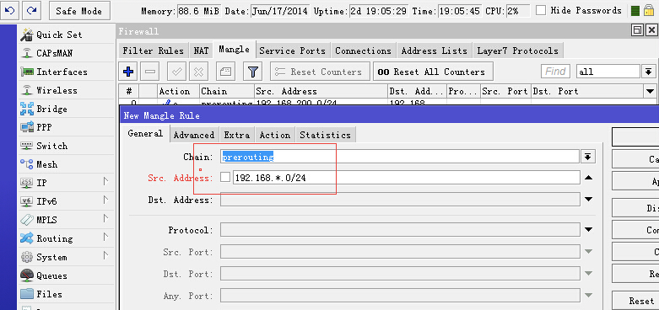The width and height of the screenshot is (659, 310).
Task: Click the comment note icon
Action: [225, 72]
